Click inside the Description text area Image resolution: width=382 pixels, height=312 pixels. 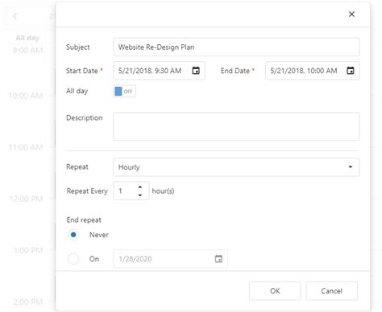pos(236,126)
